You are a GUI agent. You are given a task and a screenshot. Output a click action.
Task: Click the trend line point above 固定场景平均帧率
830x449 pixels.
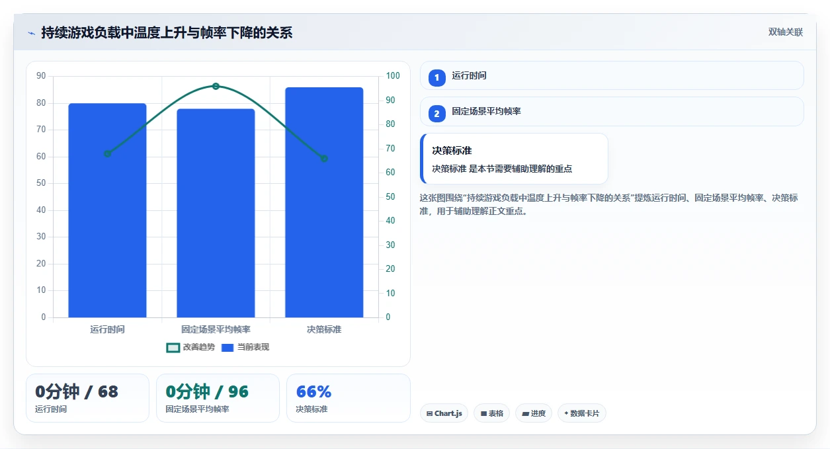tap(216, 86)
